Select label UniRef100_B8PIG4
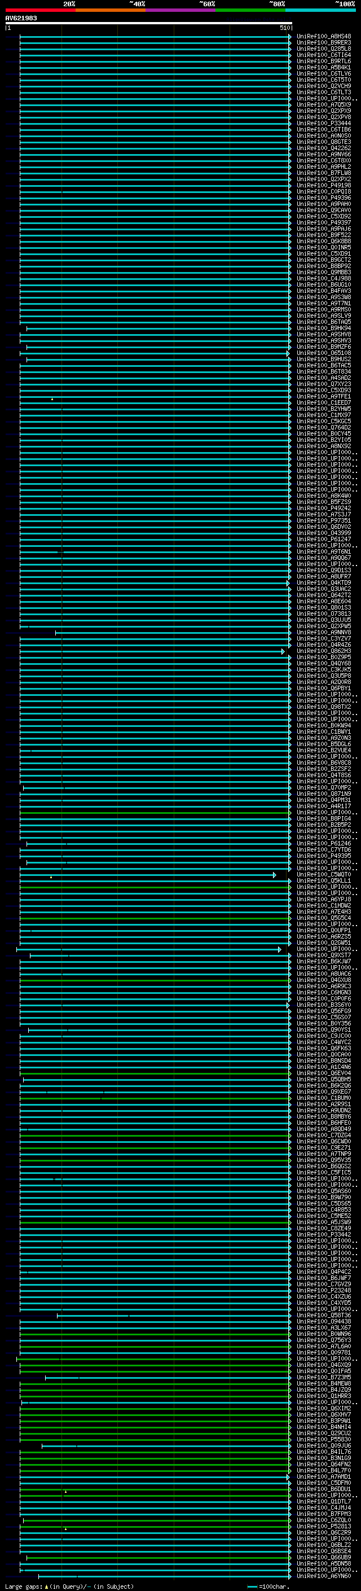 point(324,819)
